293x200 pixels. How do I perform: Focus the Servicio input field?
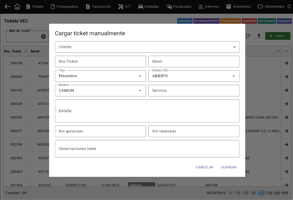pos(194,91)
